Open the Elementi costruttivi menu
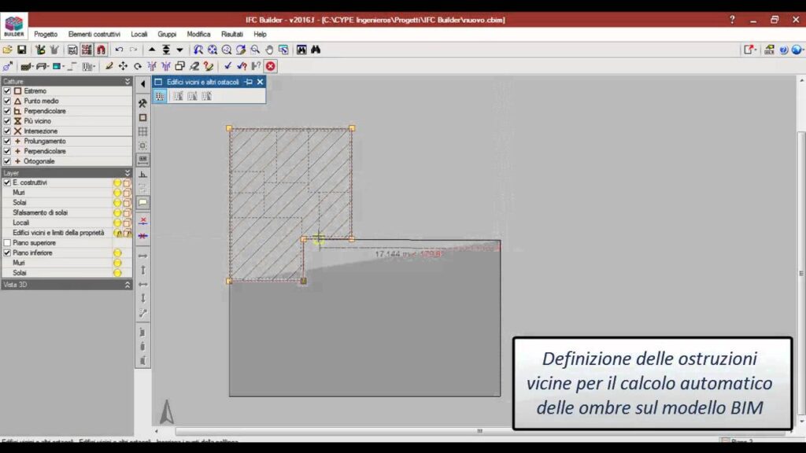Image resolution: width=806 pixels, height=453 pixels. [94, 35]
